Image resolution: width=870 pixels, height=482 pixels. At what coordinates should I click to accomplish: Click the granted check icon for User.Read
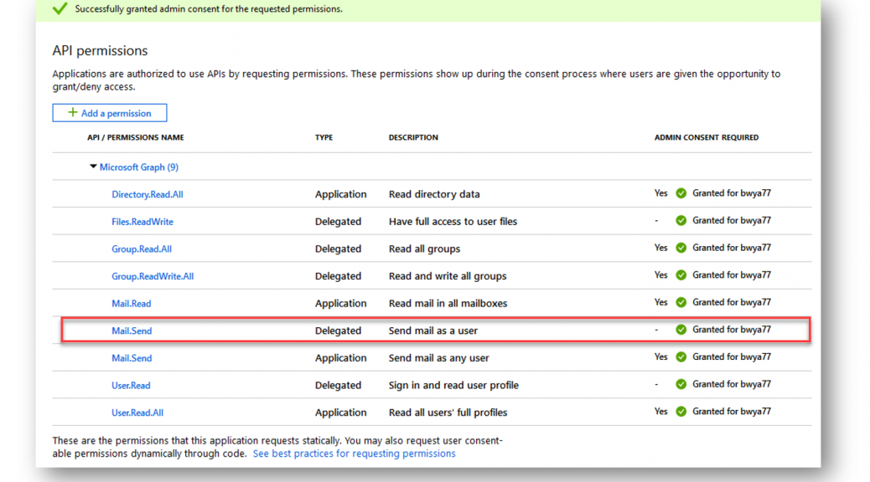(681, 384)
